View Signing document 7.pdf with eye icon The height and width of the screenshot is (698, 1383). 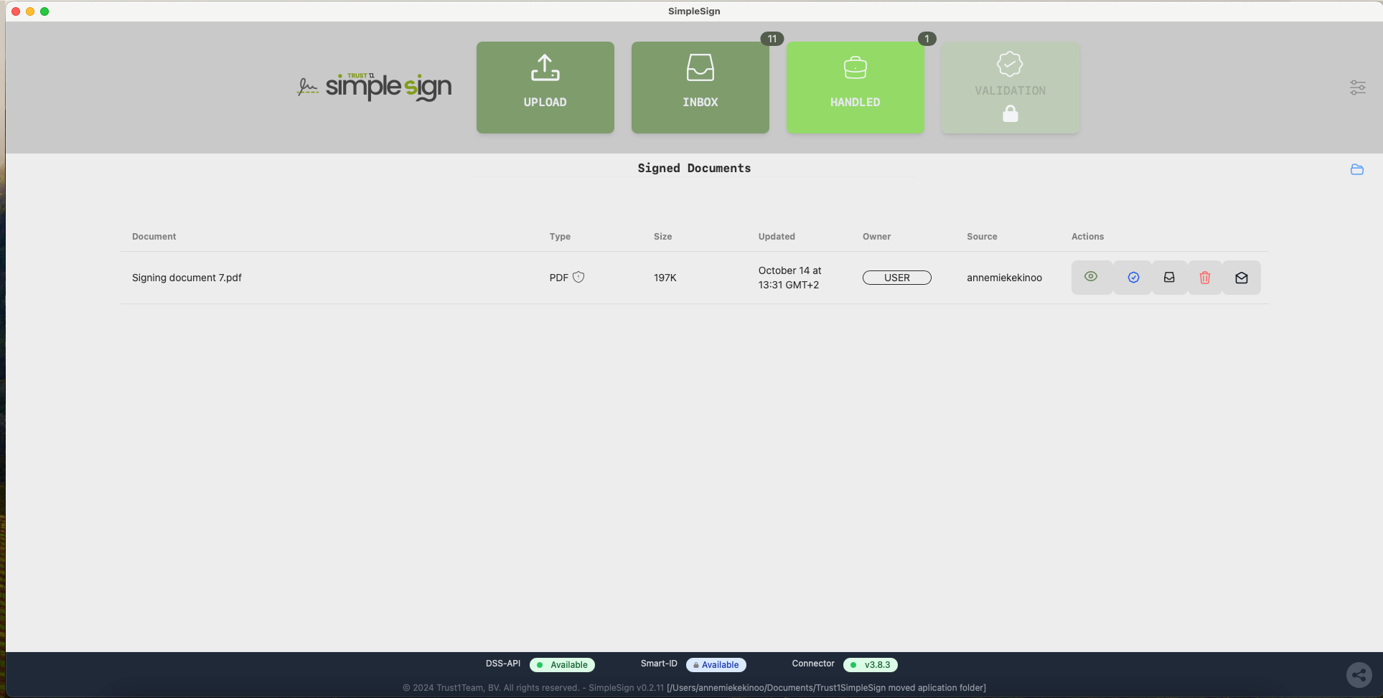(x=1091, y=277)
